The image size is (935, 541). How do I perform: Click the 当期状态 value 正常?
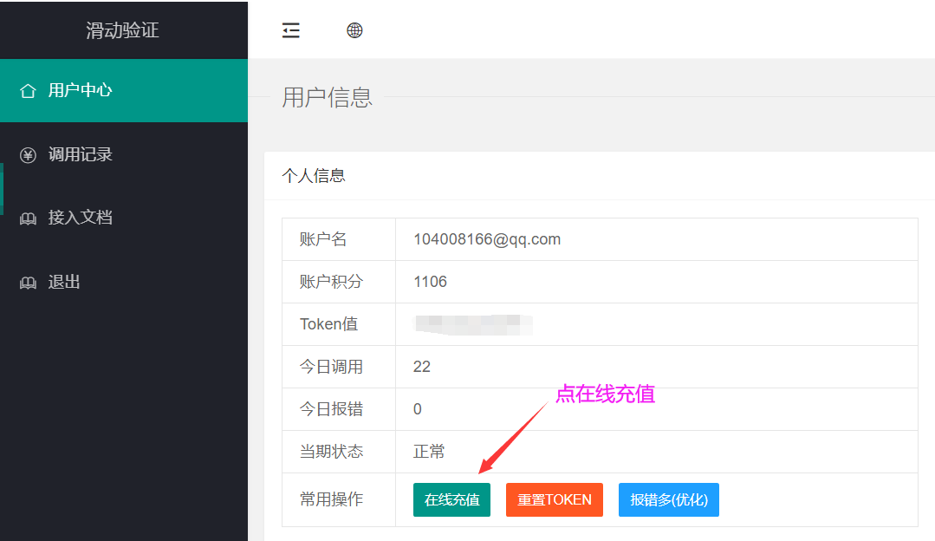click(x=429, y=452)
